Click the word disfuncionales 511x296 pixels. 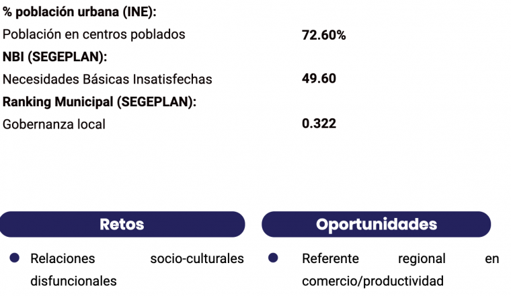[73, 281]
